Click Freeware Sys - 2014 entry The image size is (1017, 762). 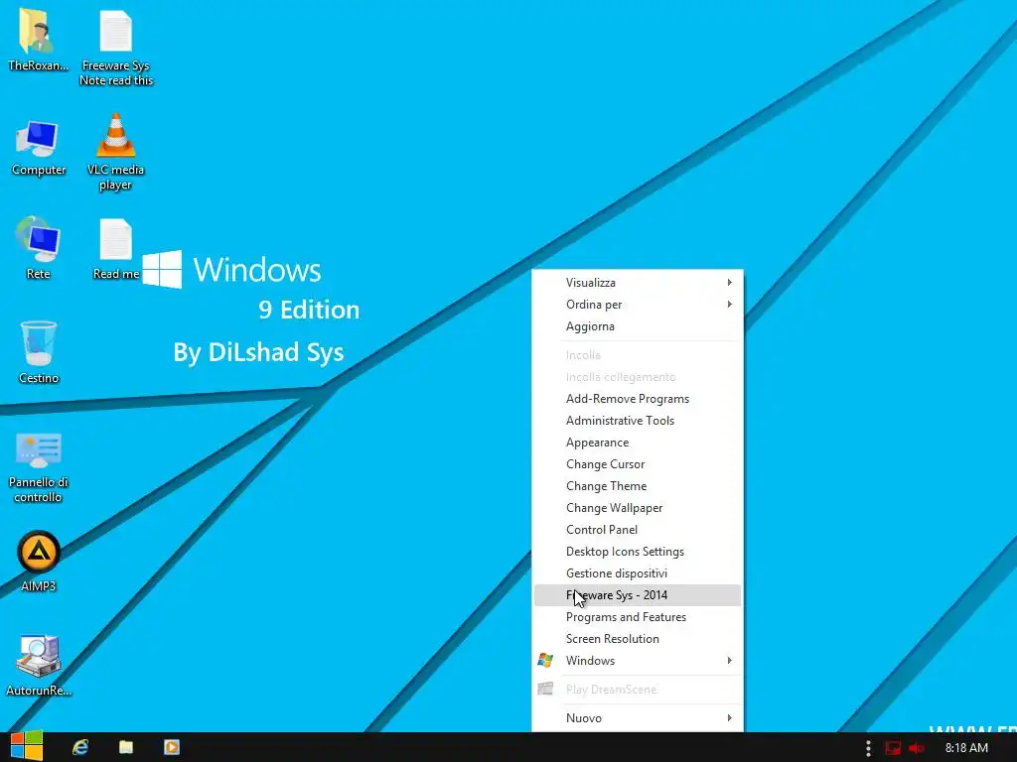tap(638, 595)
